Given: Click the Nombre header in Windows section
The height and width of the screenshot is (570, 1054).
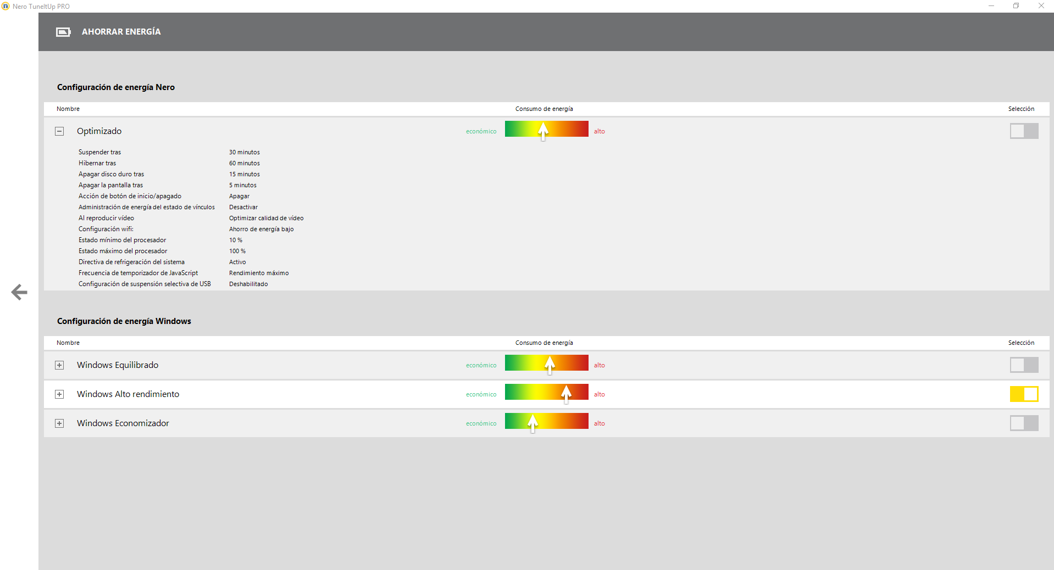Looking at the screenshot, I should tap(68, 343).
